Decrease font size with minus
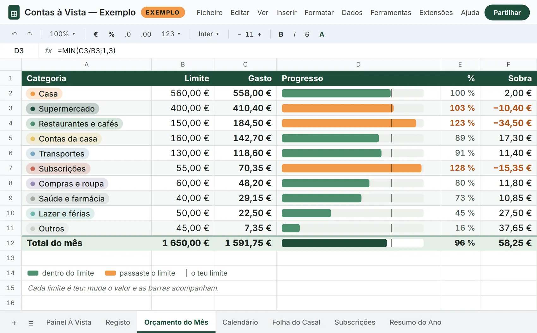 [239, 34]
